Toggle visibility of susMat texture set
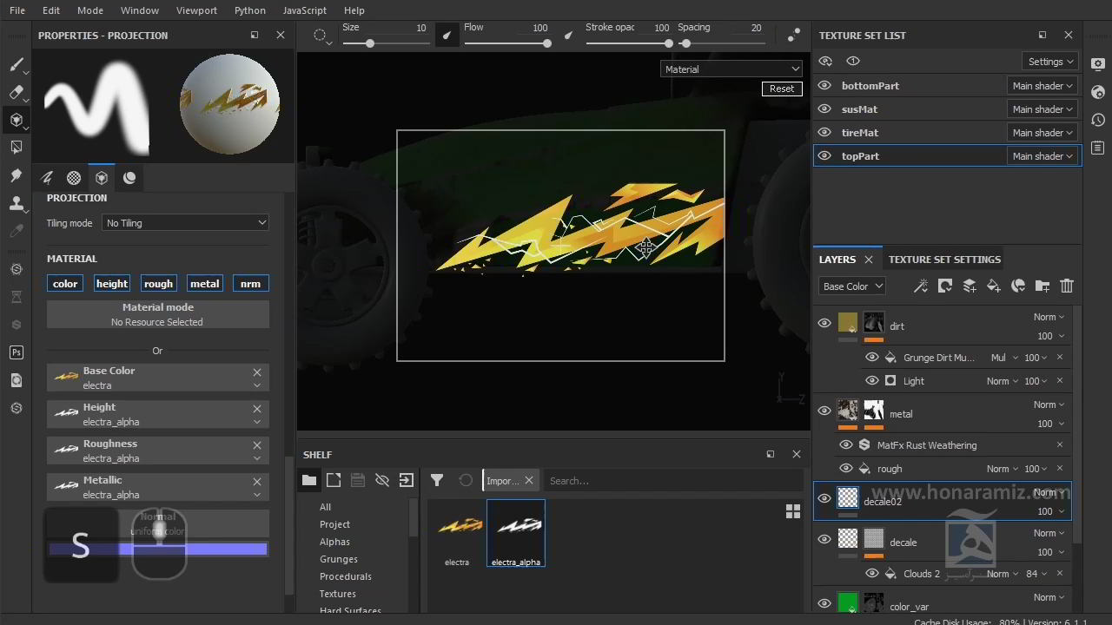Viewport: 1112px width, 625px height. pos(824,109)
